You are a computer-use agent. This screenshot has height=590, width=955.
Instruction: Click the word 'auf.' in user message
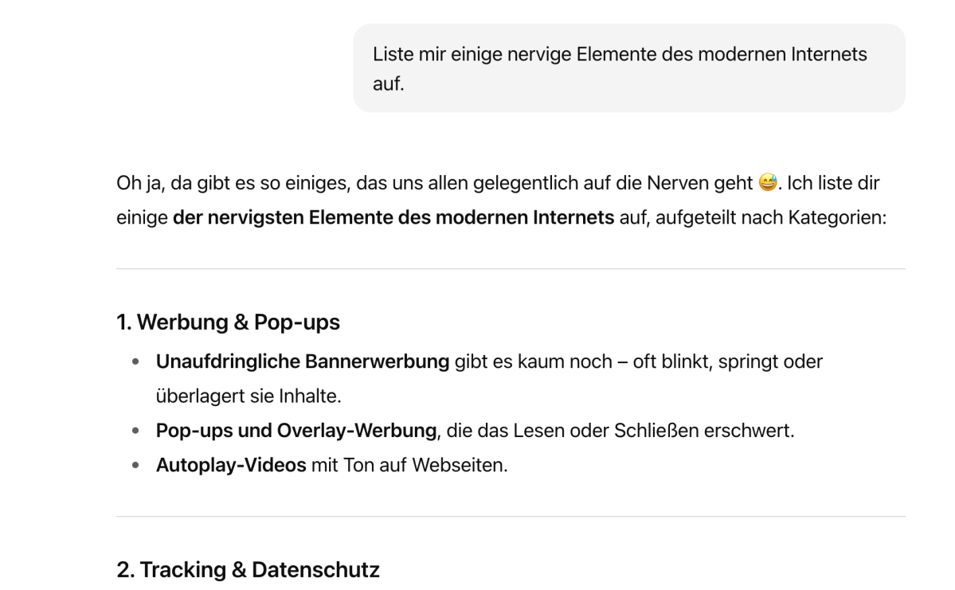click(389, 84)
